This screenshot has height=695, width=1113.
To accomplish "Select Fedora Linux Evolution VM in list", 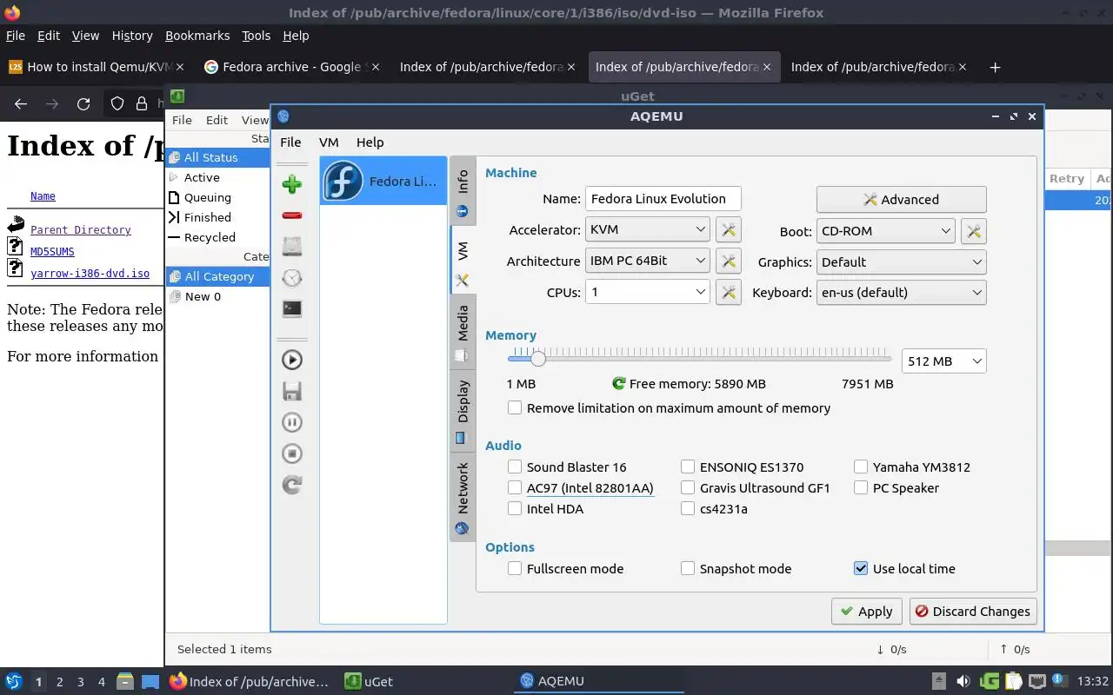I will pos(383,182).
